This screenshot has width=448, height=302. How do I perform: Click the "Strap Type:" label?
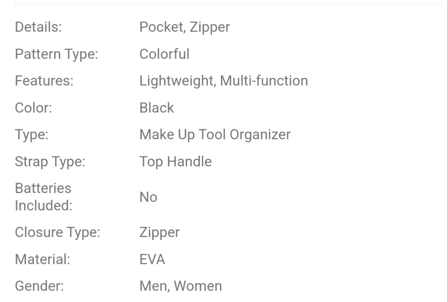tap(50, 162)
